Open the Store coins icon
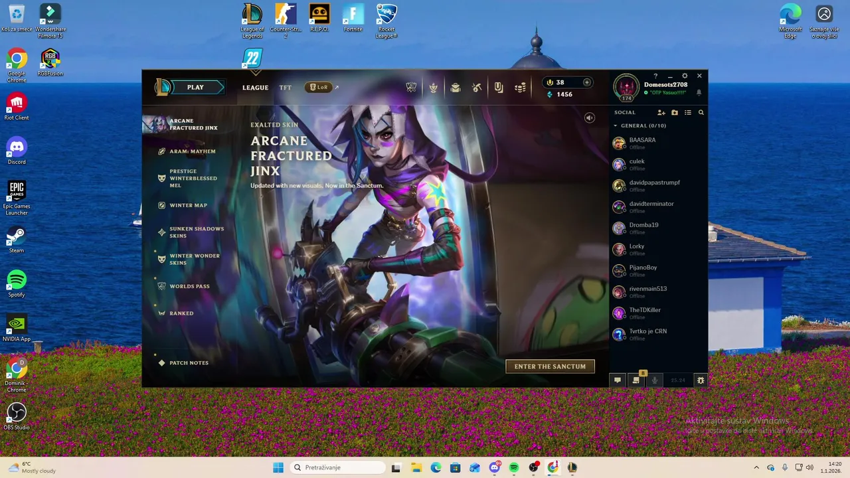850x478 pixels. [x=520, y=87]
